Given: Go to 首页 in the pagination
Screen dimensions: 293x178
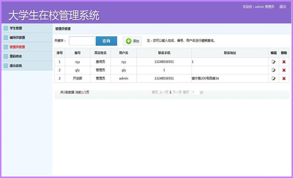Looking at the screenshot, I should click(155, 92).
